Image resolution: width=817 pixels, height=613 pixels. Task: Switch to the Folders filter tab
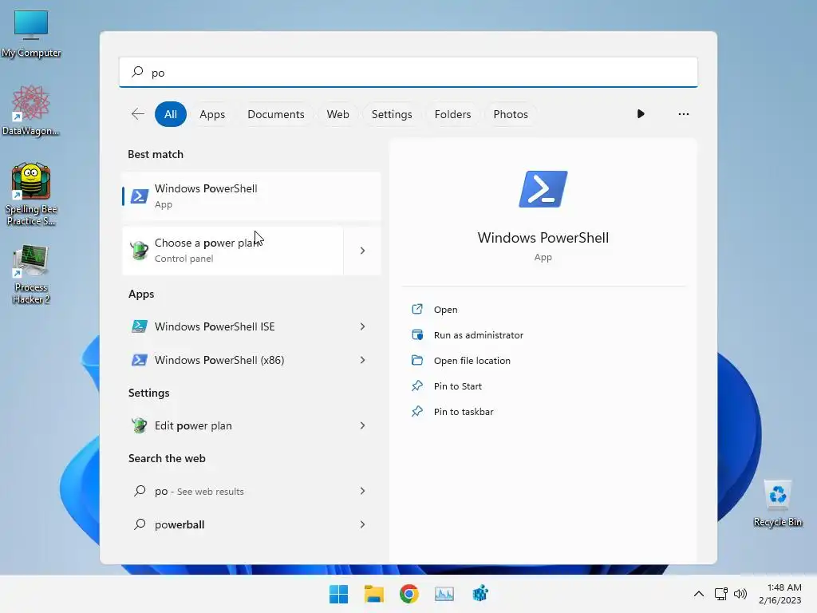coord(453,114)
